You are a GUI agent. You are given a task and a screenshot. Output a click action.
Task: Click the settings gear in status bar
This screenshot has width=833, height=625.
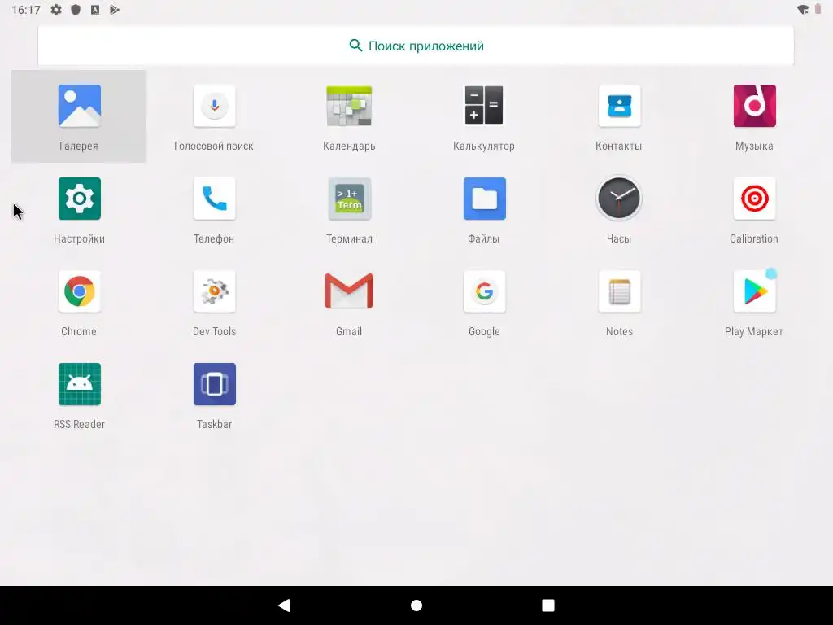[56, 10]
